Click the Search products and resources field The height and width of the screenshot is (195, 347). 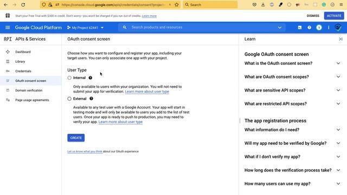click(x=201, y=28)
